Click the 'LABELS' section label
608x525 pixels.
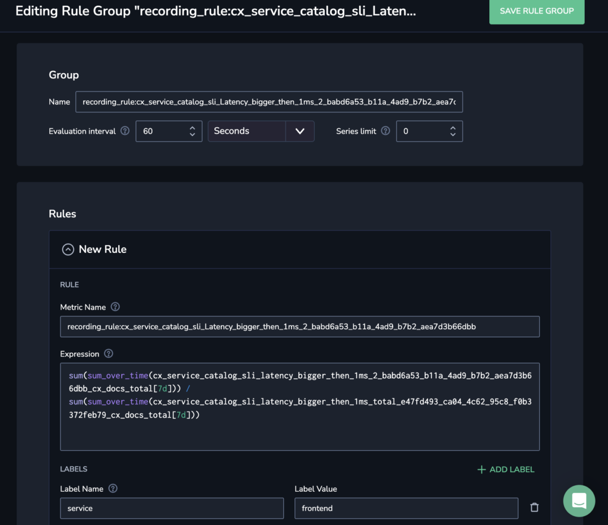click(x=74, y=469)
